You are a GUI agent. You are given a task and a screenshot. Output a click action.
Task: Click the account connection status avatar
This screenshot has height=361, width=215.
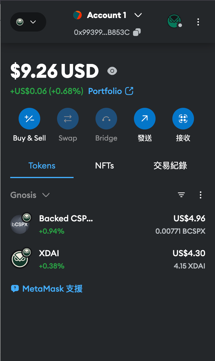click(174, 21)
